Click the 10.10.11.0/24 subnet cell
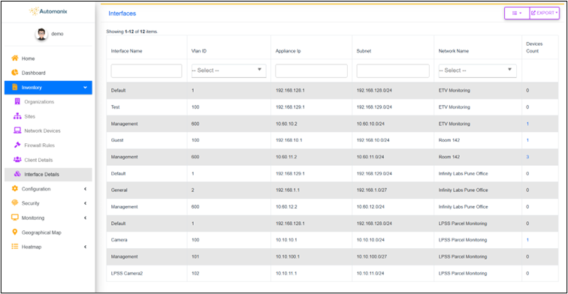This screenshot has width=568, height=294. 370,274
